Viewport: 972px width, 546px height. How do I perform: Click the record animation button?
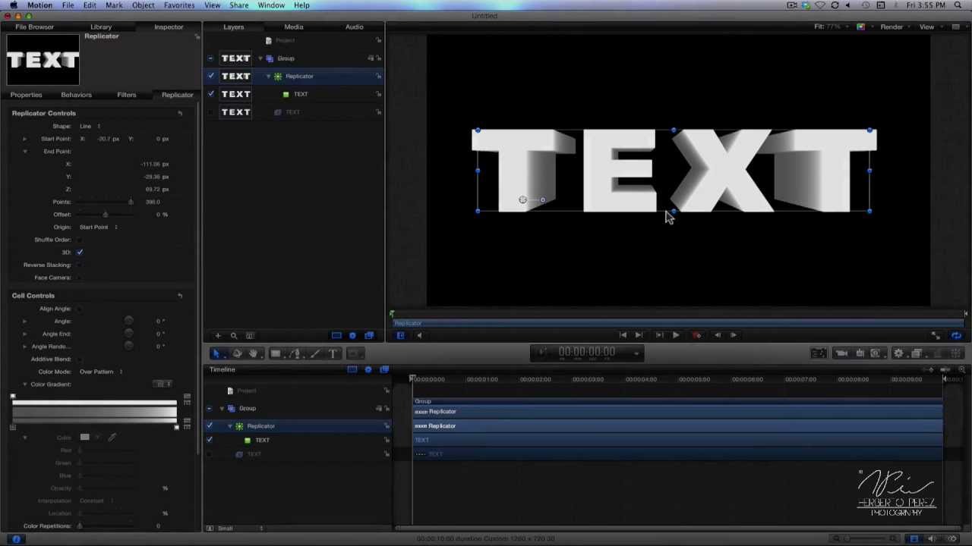[696, 335]
